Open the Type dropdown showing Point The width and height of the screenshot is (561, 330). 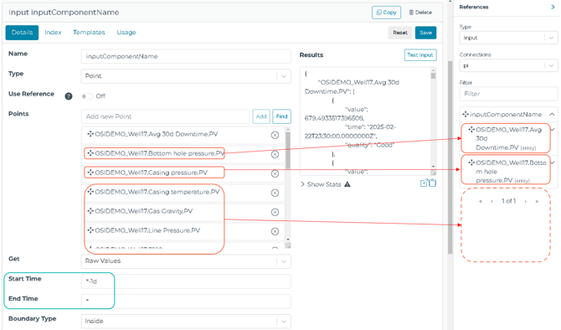(x=186, y=76)
